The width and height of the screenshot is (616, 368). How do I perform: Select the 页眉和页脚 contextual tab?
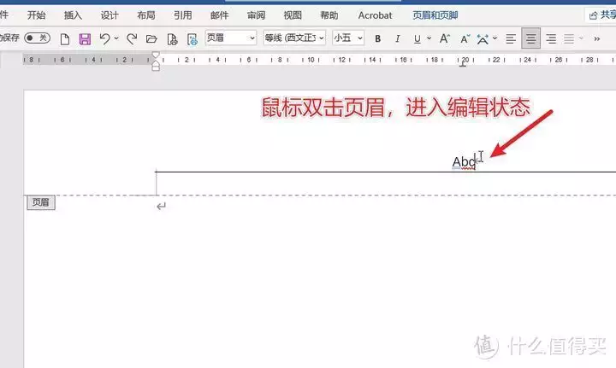click(435, 15)
